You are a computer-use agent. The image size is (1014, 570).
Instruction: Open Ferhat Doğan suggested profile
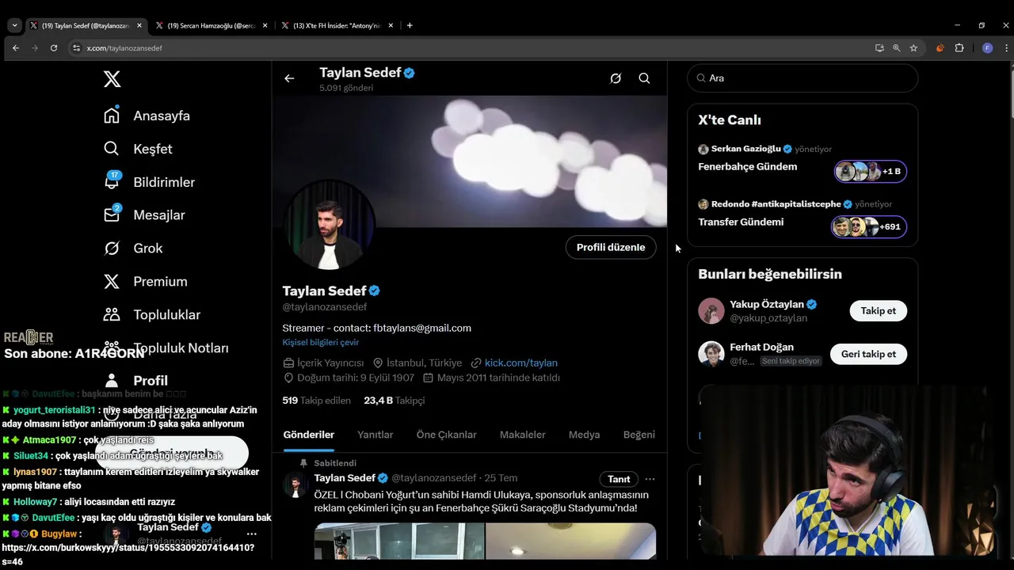click(x=760, y=354)
